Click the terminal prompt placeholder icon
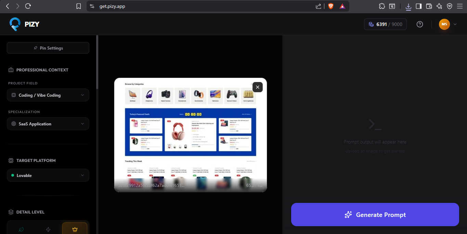 [x=375, y=124]
